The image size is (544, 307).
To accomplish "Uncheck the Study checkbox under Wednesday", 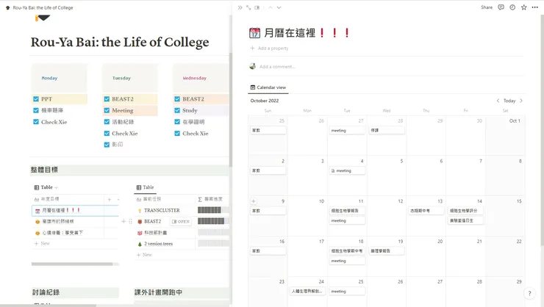I will [x=177, y=110].
